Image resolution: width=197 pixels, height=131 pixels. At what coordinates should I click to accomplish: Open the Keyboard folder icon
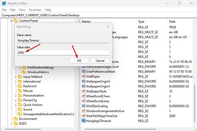pos(20,86)
